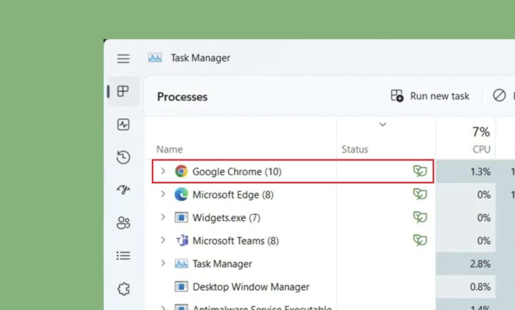Select the Processes sidebar icon
The width and height of the screenshot is (515, 310).
pyautogui.click(x=123, y=92)
